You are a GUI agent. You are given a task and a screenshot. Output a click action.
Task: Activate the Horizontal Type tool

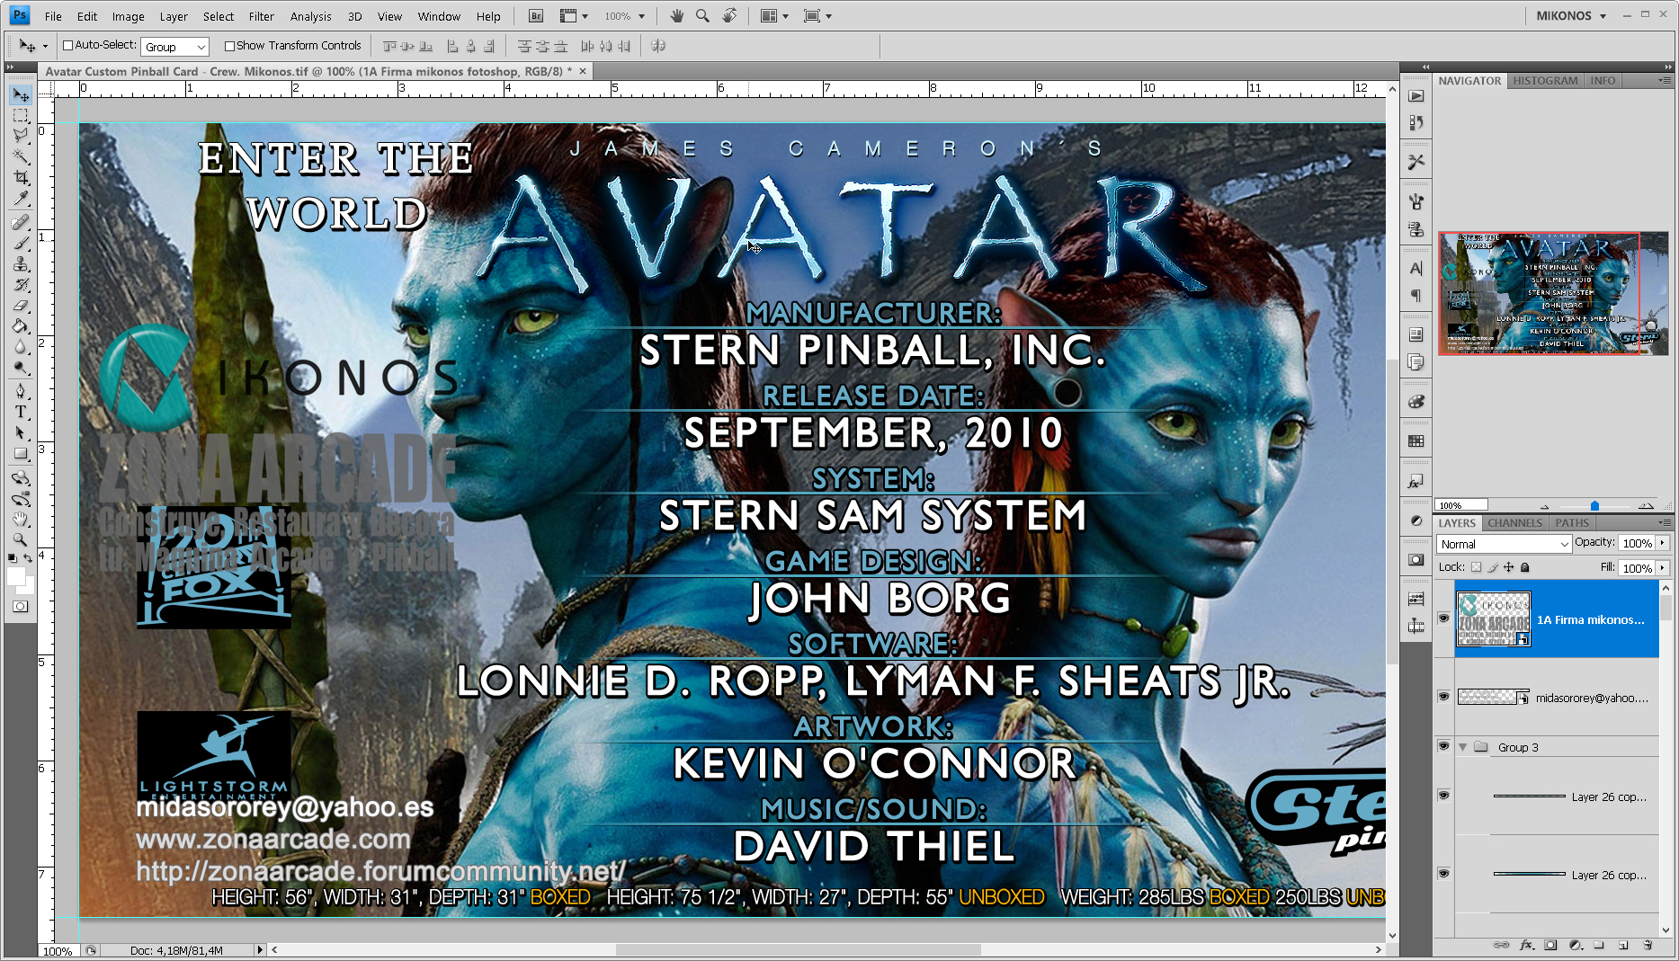click(20, 412)
